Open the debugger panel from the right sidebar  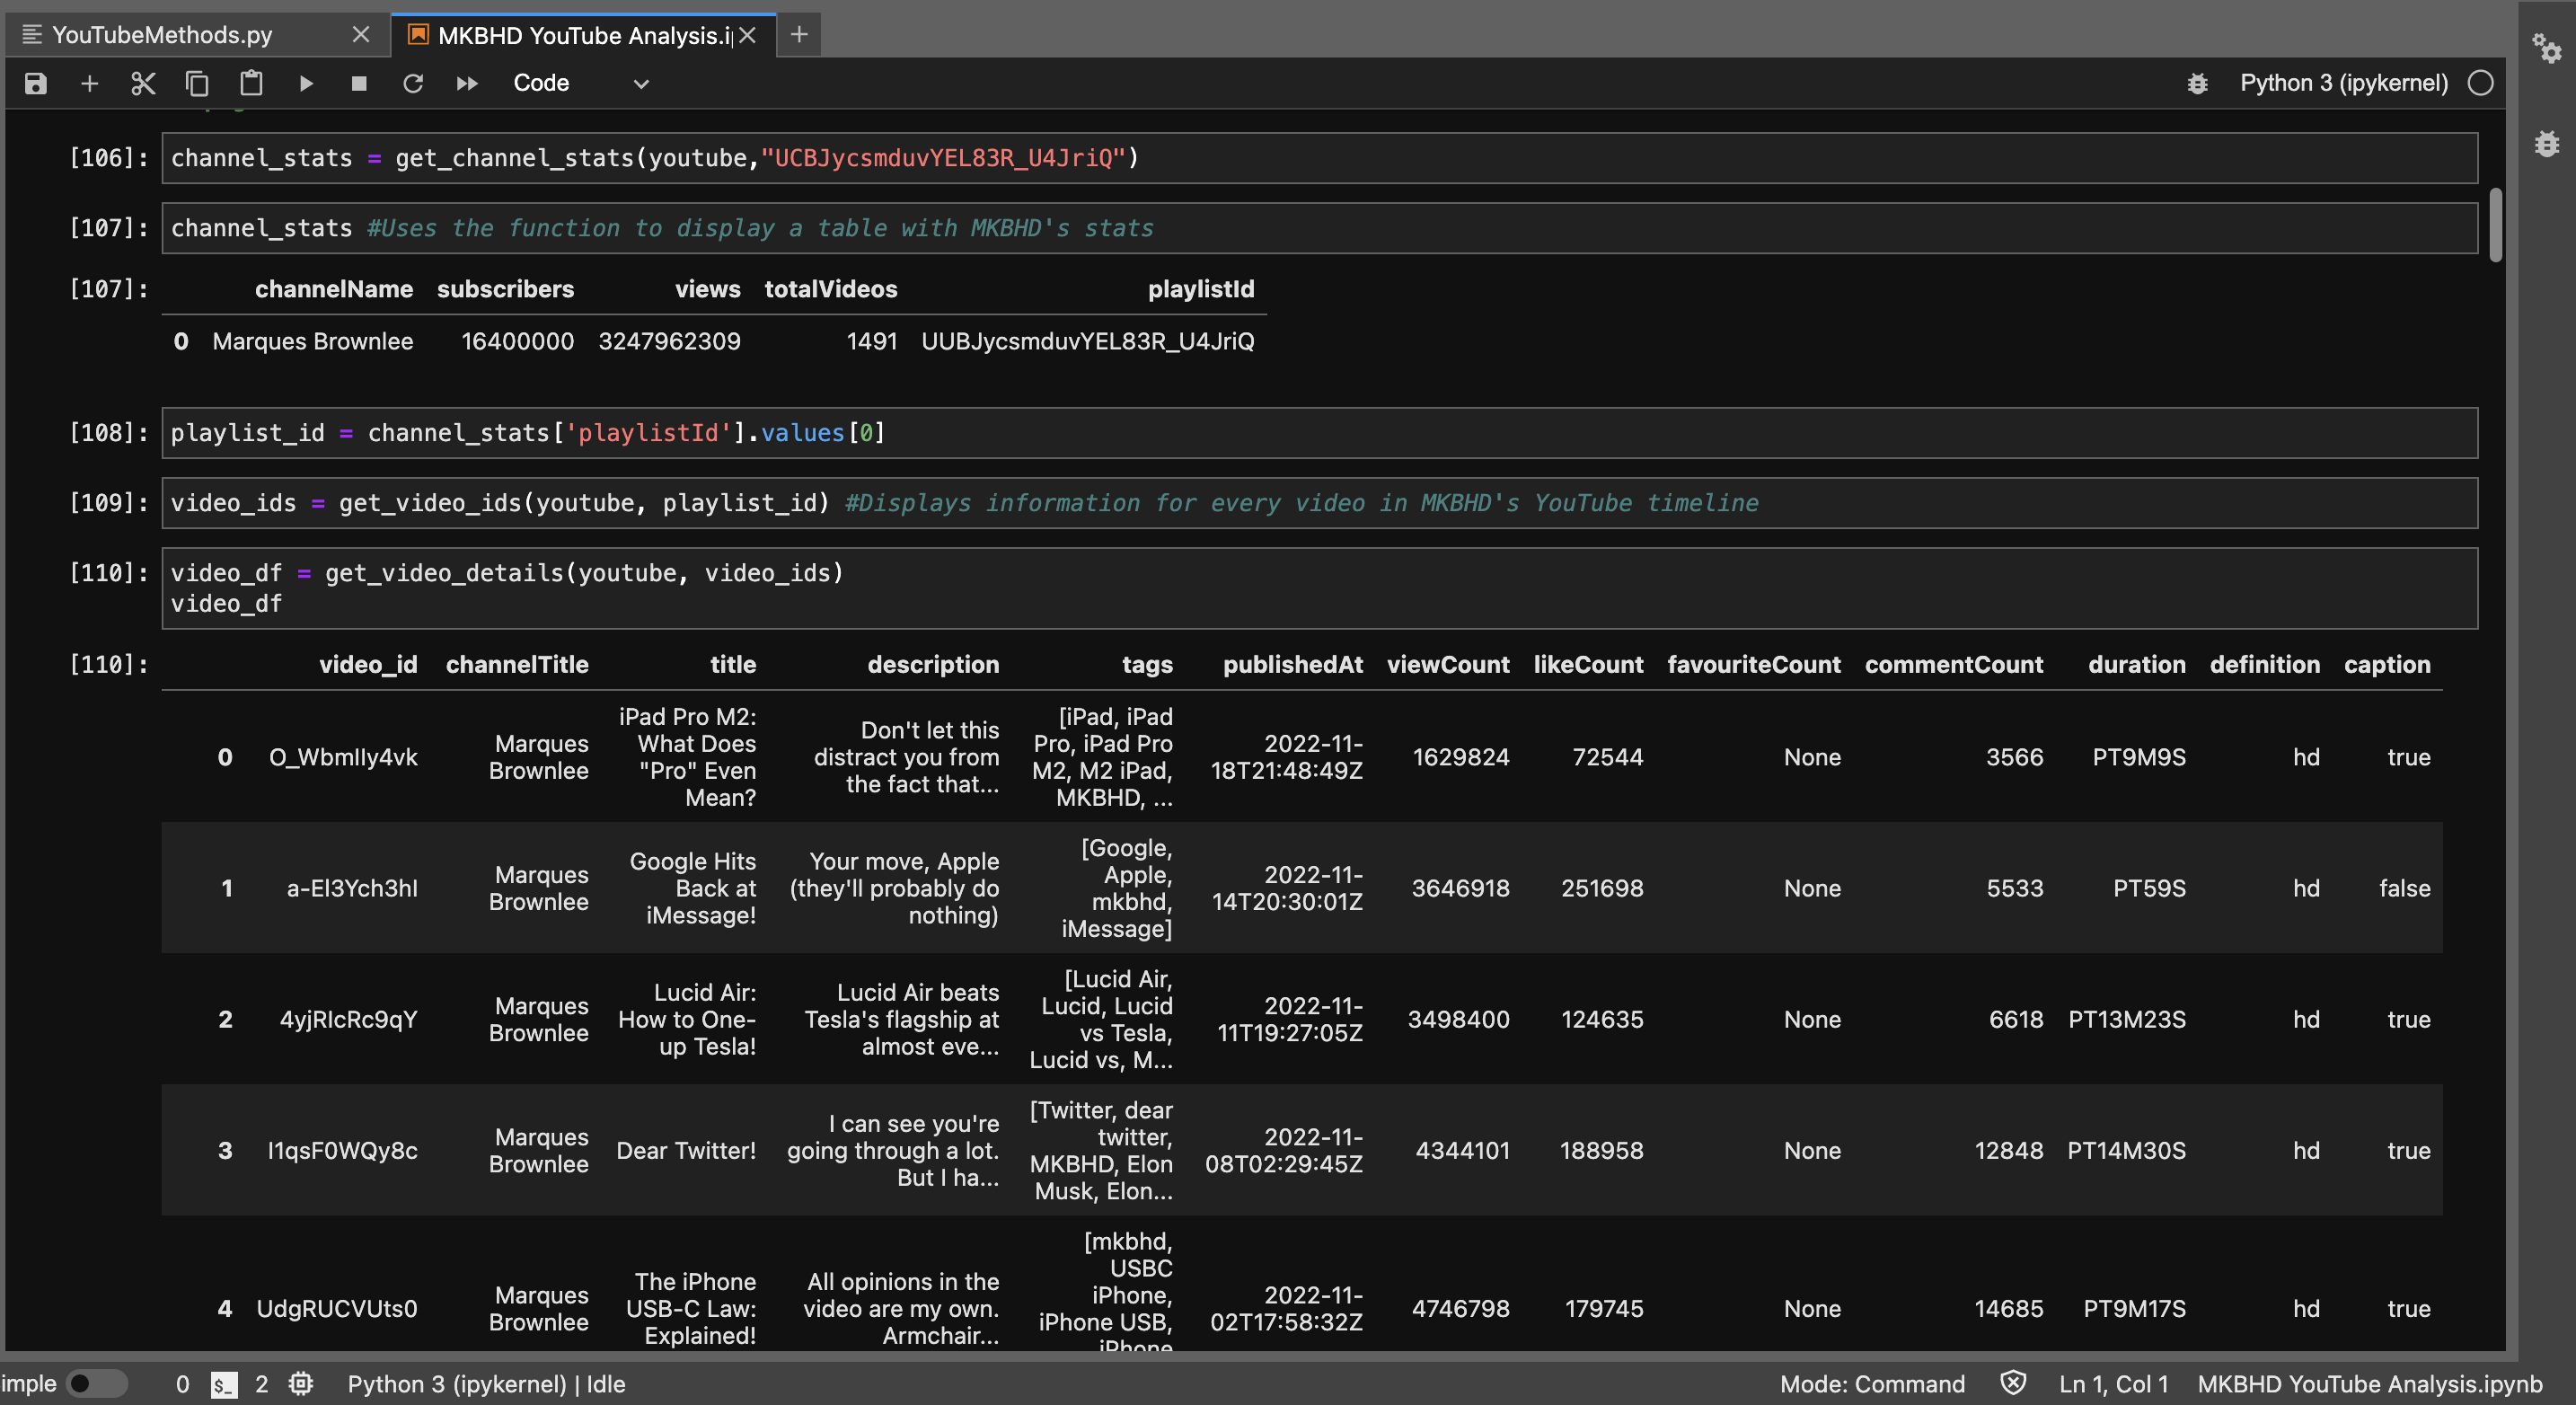tap(2546, 143)
